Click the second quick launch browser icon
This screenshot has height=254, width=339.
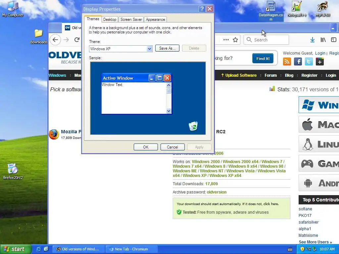coord(46,249)
